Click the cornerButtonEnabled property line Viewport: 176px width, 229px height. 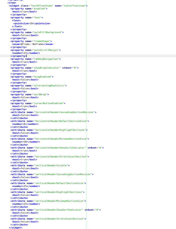[x=38, y=103]
